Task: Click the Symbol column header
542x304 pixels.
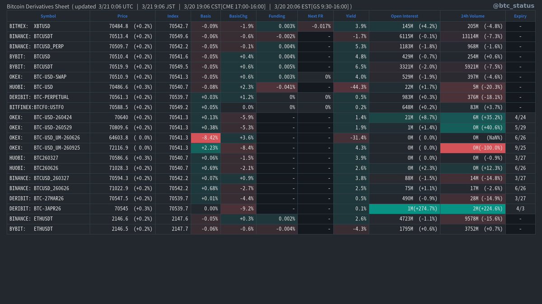Action: [48, 16]
